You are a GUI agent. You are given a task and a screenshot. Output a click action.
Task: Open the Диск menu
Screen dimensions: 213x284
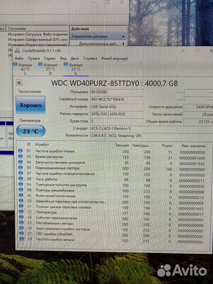pos(75,58)
